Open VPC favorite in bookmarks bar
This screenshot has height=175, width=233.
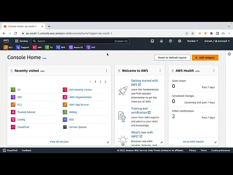pos(91,47)
